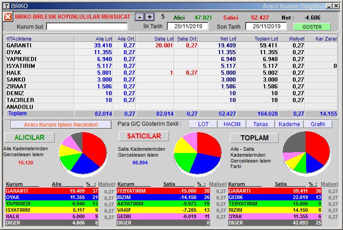Select the GARANTI row in top table

[171, 45]
